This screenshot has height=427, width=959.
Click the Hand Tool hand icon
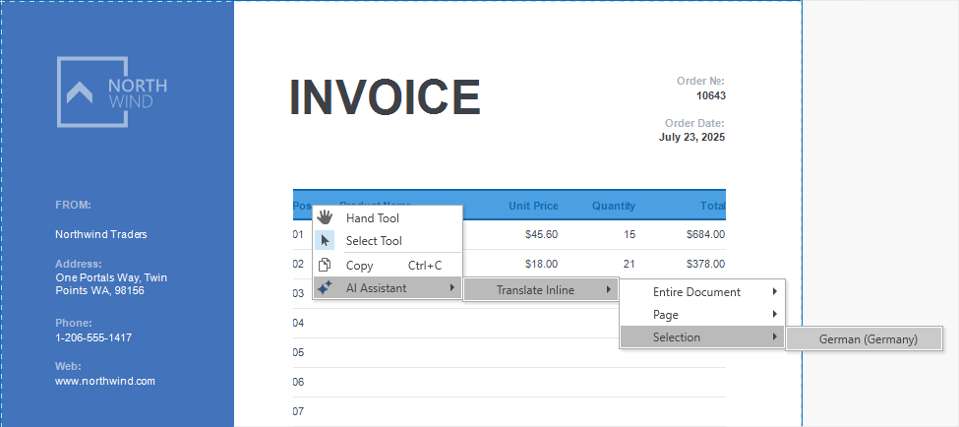pyautogui.click(x=325, y=217)
